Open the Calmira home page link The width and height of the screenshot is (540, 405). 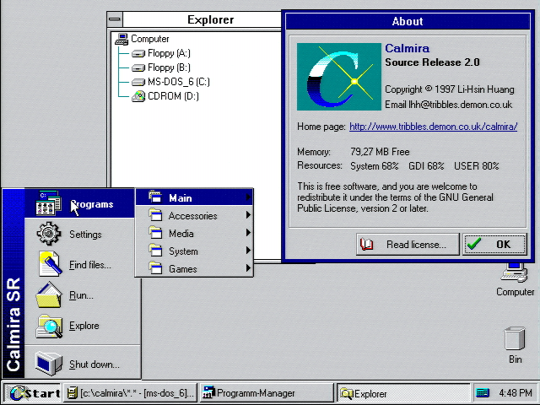(x=433, y=127)
